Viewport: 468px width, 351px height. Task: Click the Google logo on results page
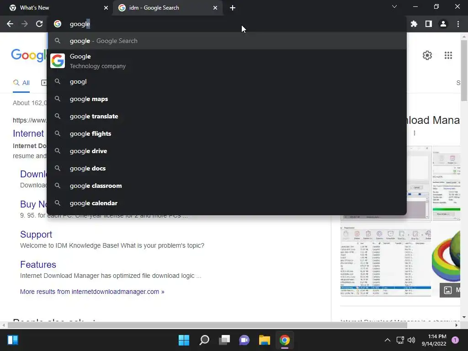click(29, 56)
